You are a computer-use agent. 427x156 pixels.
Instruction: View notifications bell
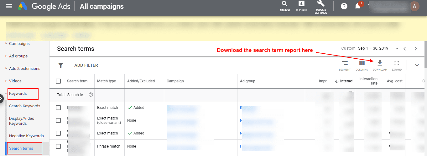tap(358, 6)
